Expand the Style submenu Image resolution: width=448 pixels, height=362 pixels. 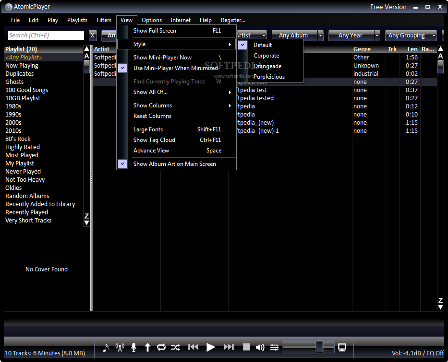click(x=176, y=44)
